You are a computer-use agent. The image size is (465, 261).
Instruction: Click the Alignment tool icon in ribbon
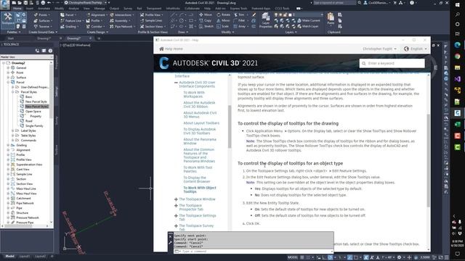(88, 14)
